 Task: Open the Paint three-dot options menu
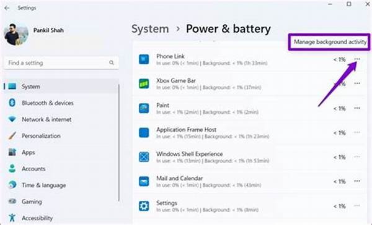pos(357,108)
